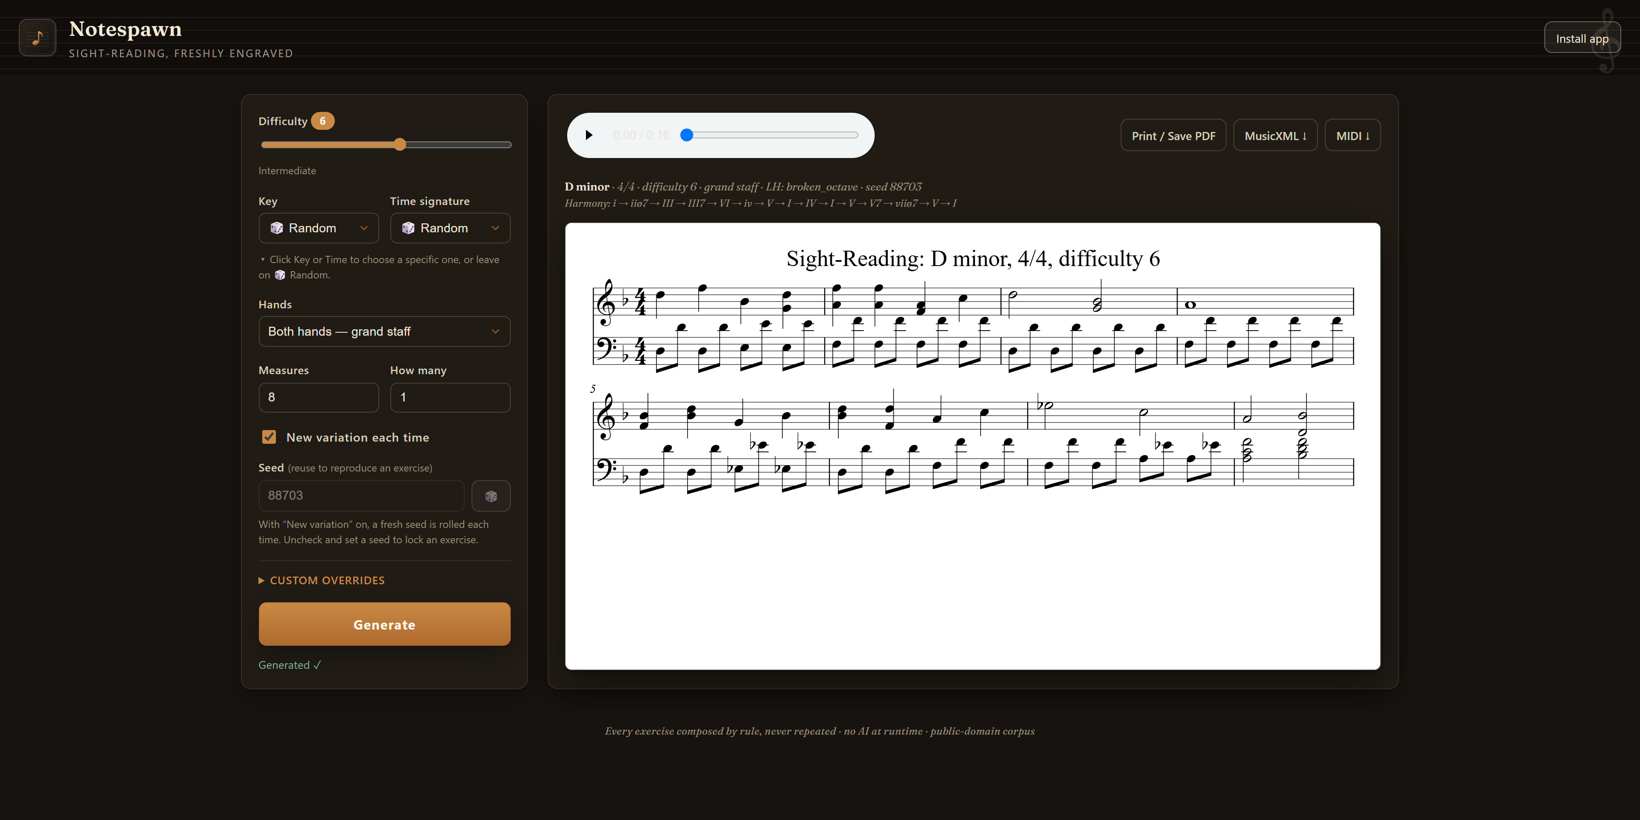Open the Hands dropdown showing grand staff
The height and width of the screenshot is (820, 1640).
(x=384, y=332)
